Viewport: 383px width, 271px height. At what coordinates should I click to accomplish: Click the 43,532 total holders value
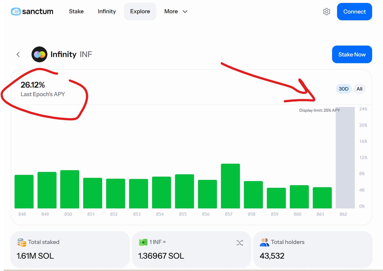[272, 256]
